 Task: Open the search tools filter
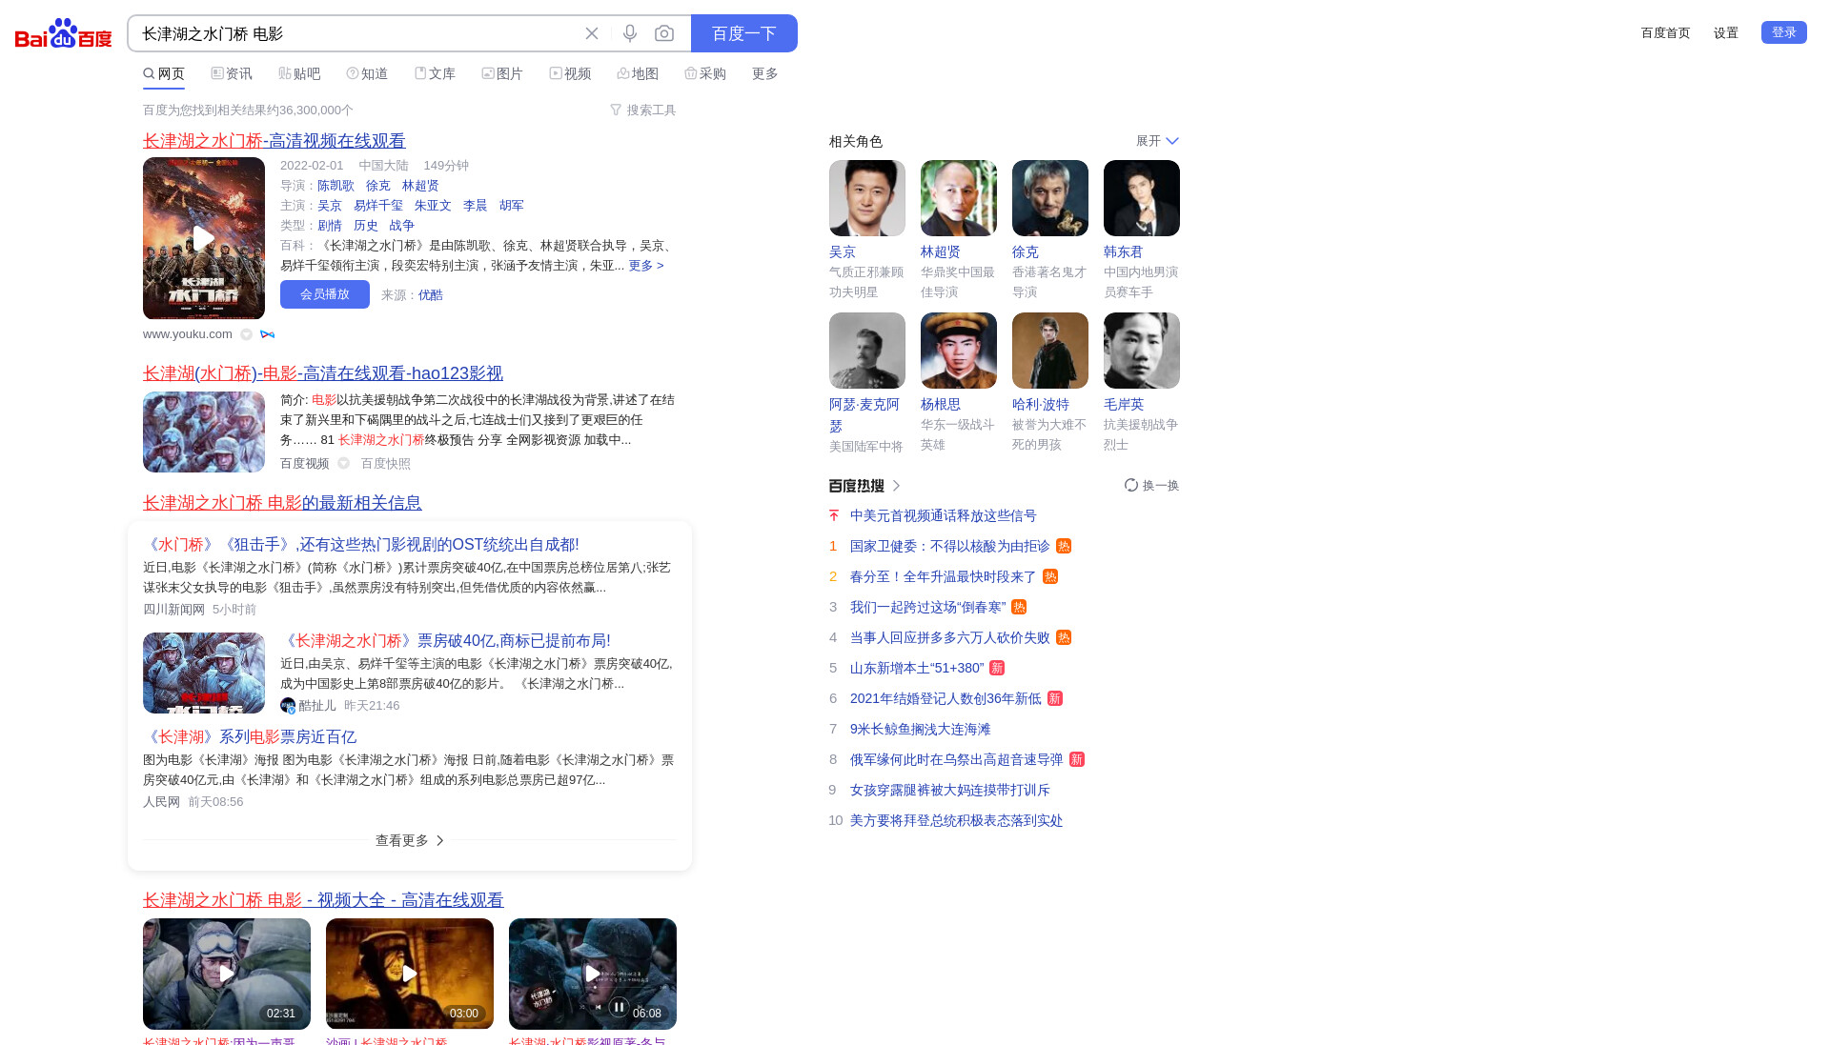642,111
